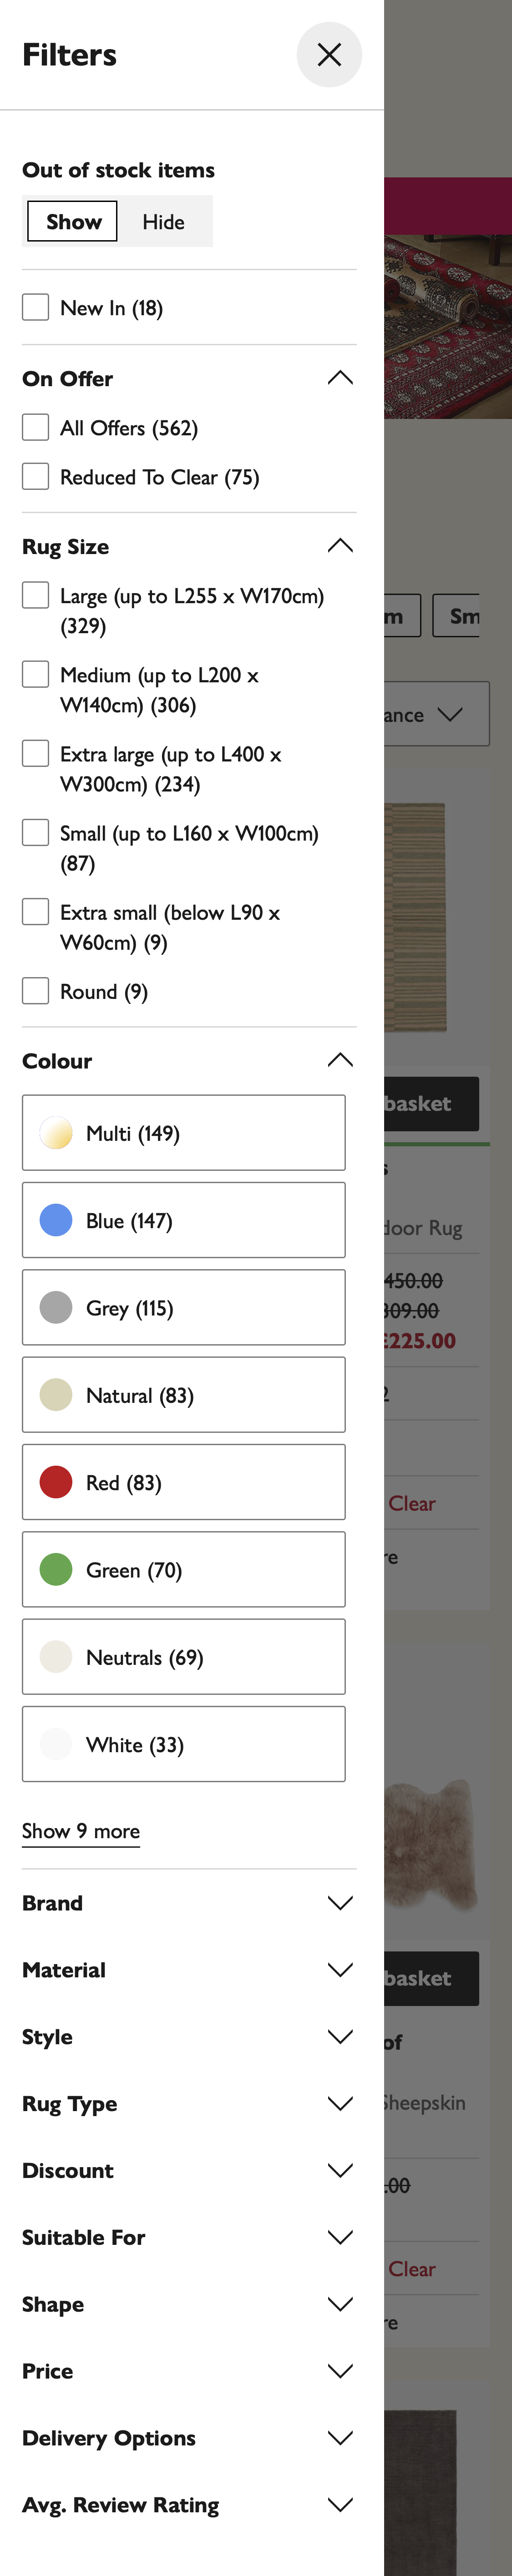
Task: Check the Round rug size option
Action: [x=35, y=990]
